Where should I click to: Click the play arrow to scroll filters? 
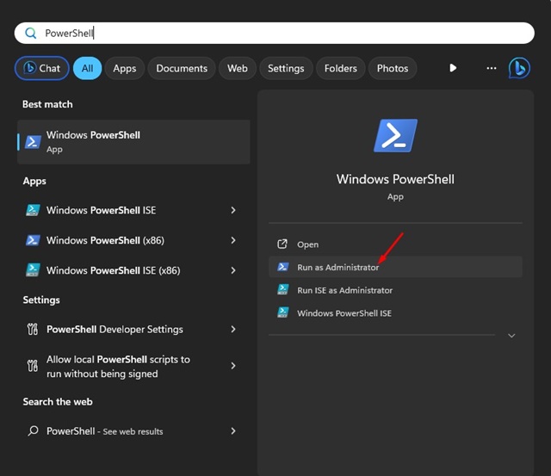click(x=453, y=68)
